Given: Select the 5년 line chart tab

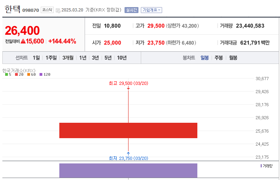Looking at the screenshot, I should tap(108, 58).
